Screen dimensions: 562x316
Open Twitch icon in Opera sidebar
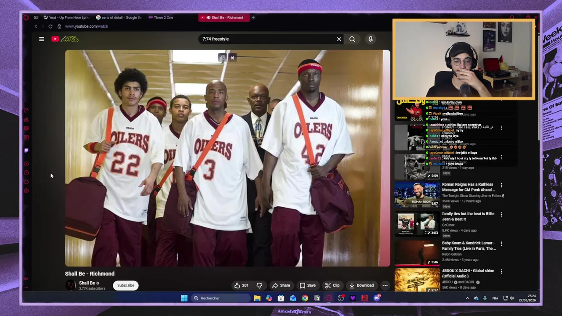pyautogui.click(x=26, y=151)
